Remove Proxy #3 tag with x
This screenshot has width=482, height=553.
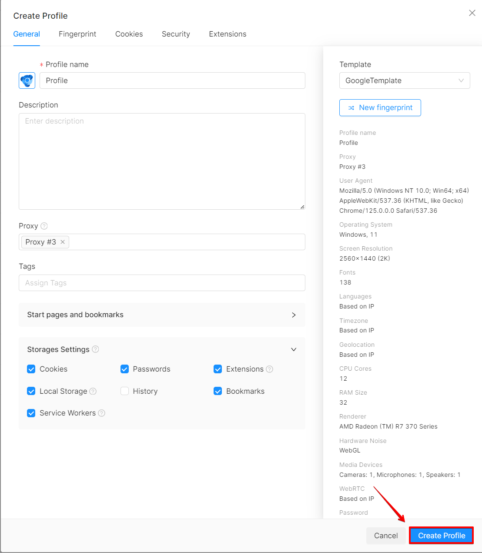tap(63, 242)
